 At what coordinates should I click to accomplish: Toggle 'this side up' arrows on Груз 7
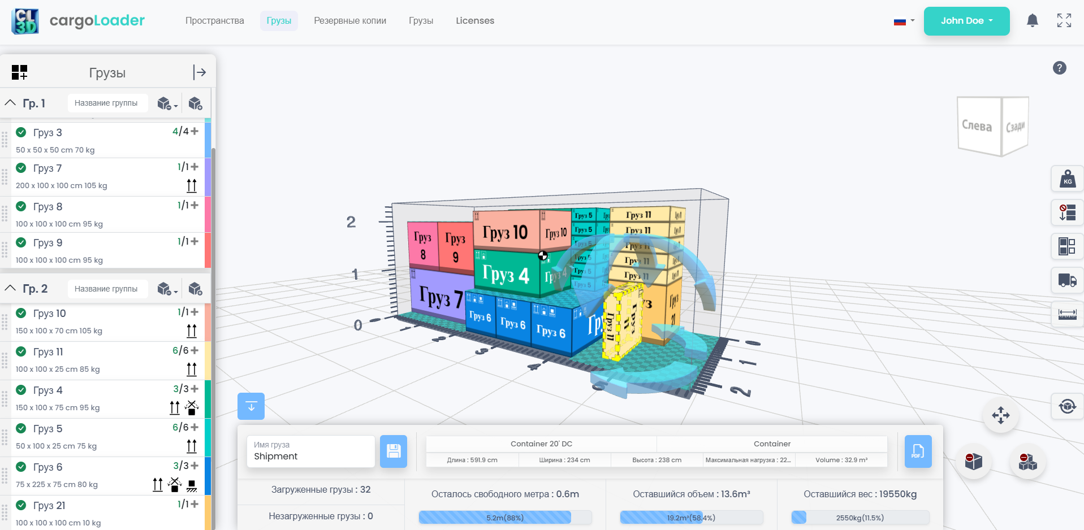[191, 185]
